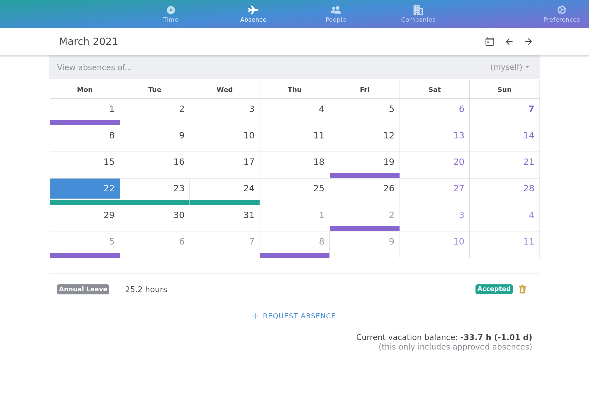
Task: Click the calendar date picker icon
Action: 490,41
